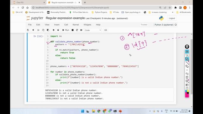Open Personality Predicti... bookmark

coord(57,12)
